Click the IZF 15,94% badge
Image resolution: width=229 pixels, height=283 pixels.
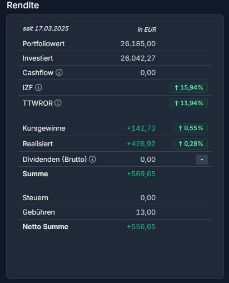pos(188,87)
